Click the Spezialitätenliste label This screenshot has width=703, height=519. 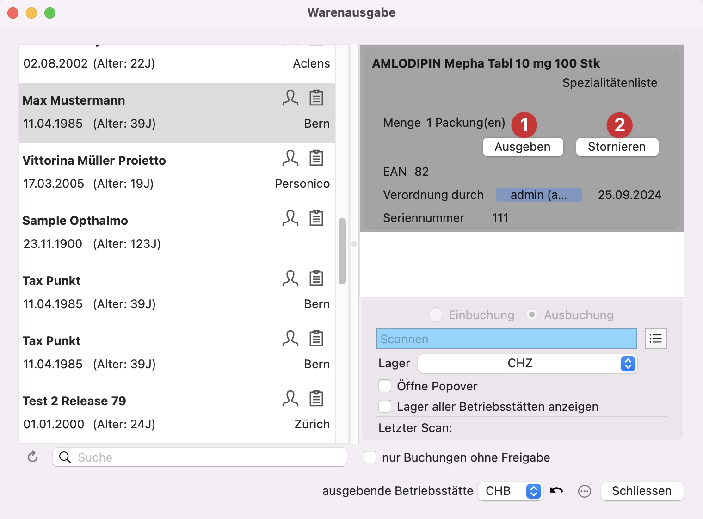[x=610, y=83]
